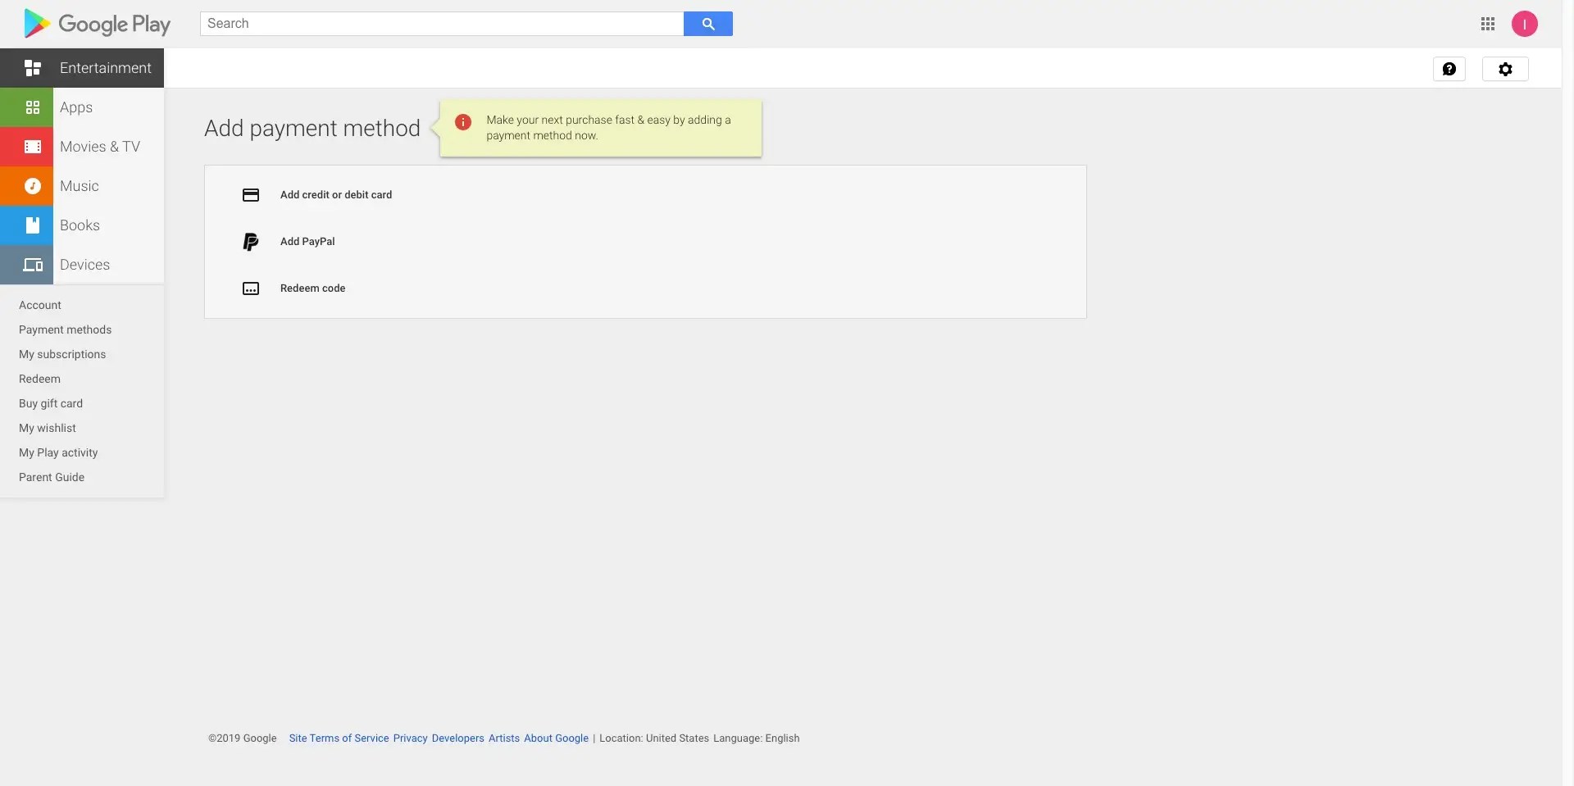Open Privacy footer link
The width and height of the screenshot is (1574, 786).
[x=410, y=738]
